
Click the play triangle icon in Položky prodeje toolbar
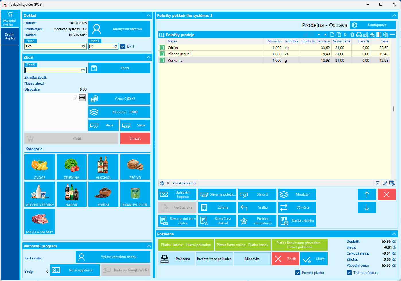point(346,35)
